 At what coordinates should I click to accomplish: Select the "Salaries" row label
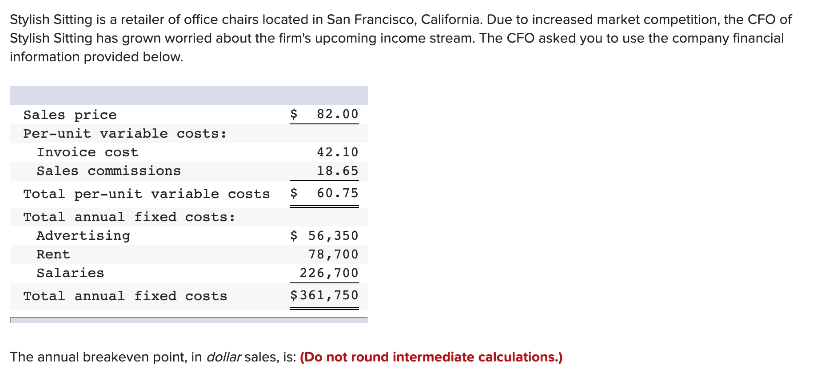tap(70, 273)
